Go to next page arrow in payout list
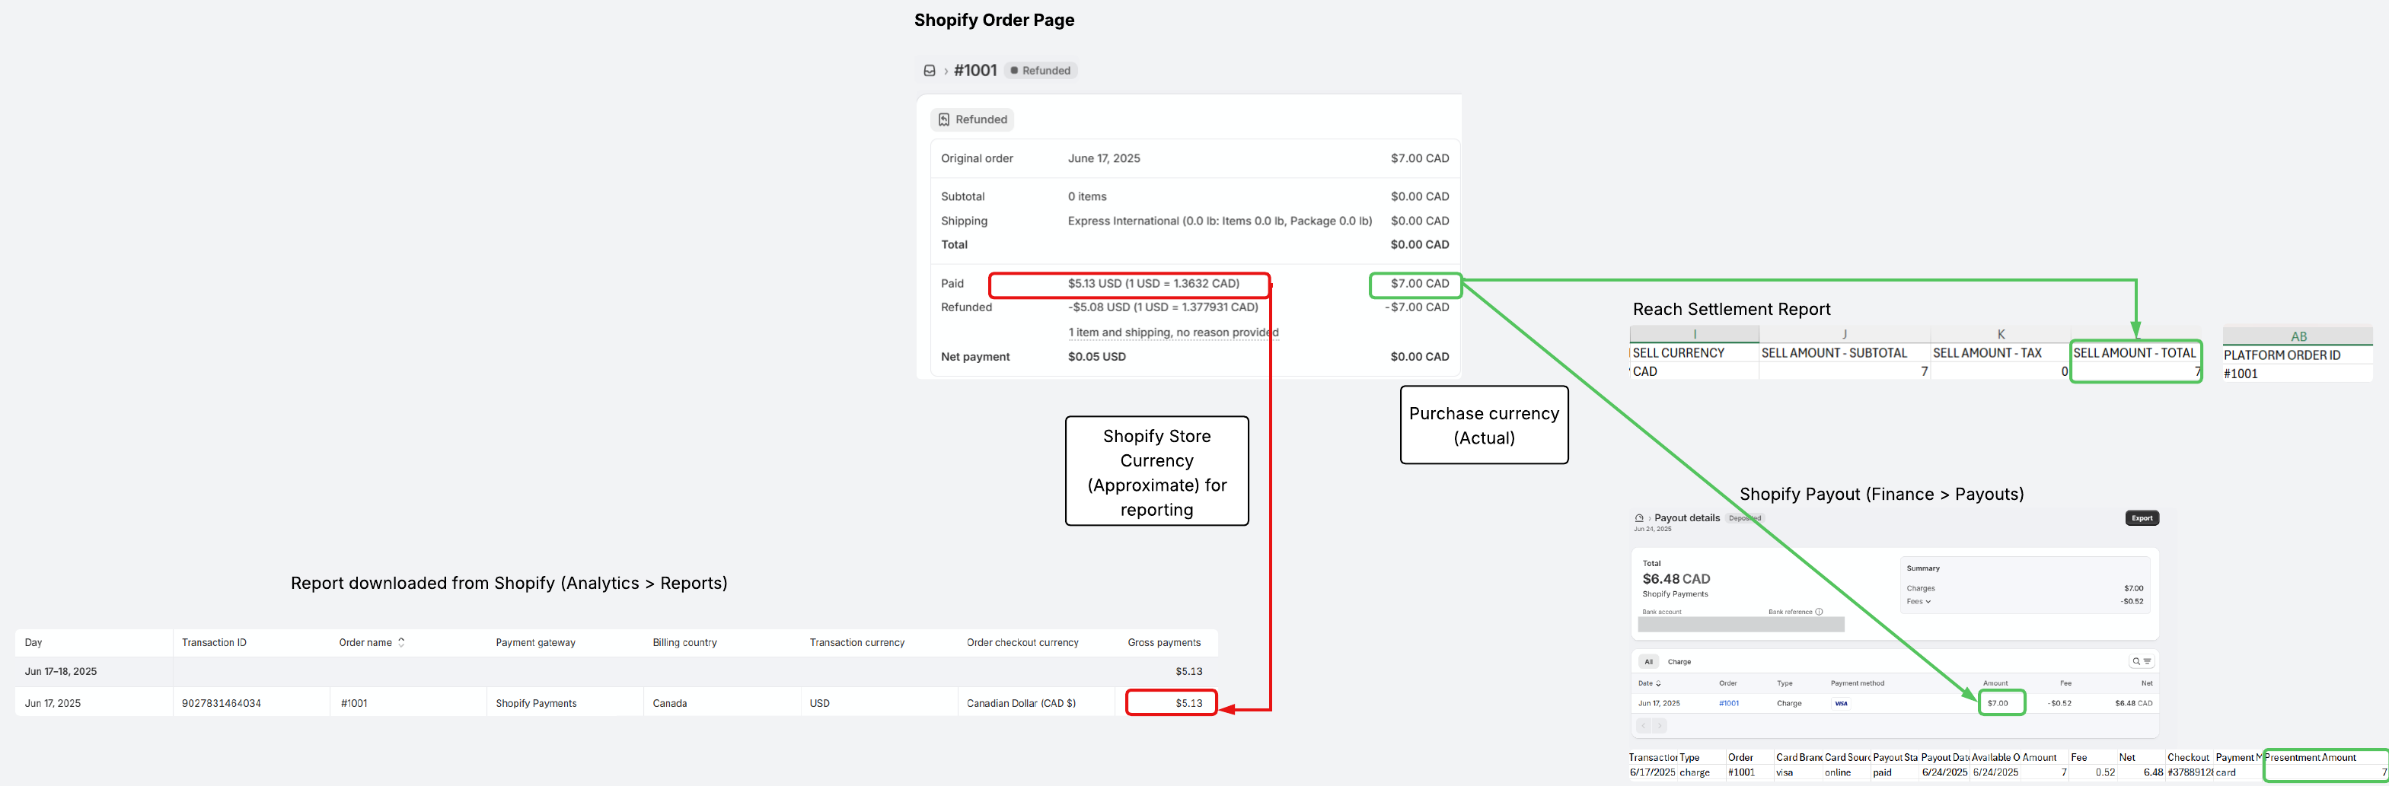 (1659, 726)
